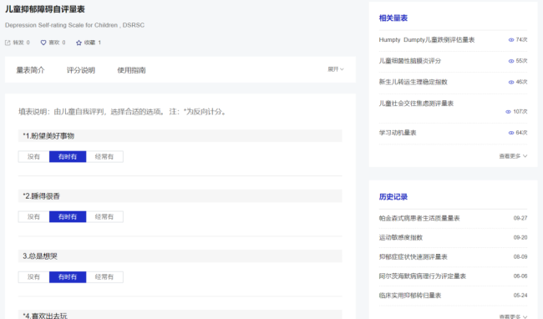
Task: Select 没有 for question 3 总是想哭
Action: click(33, 277)
